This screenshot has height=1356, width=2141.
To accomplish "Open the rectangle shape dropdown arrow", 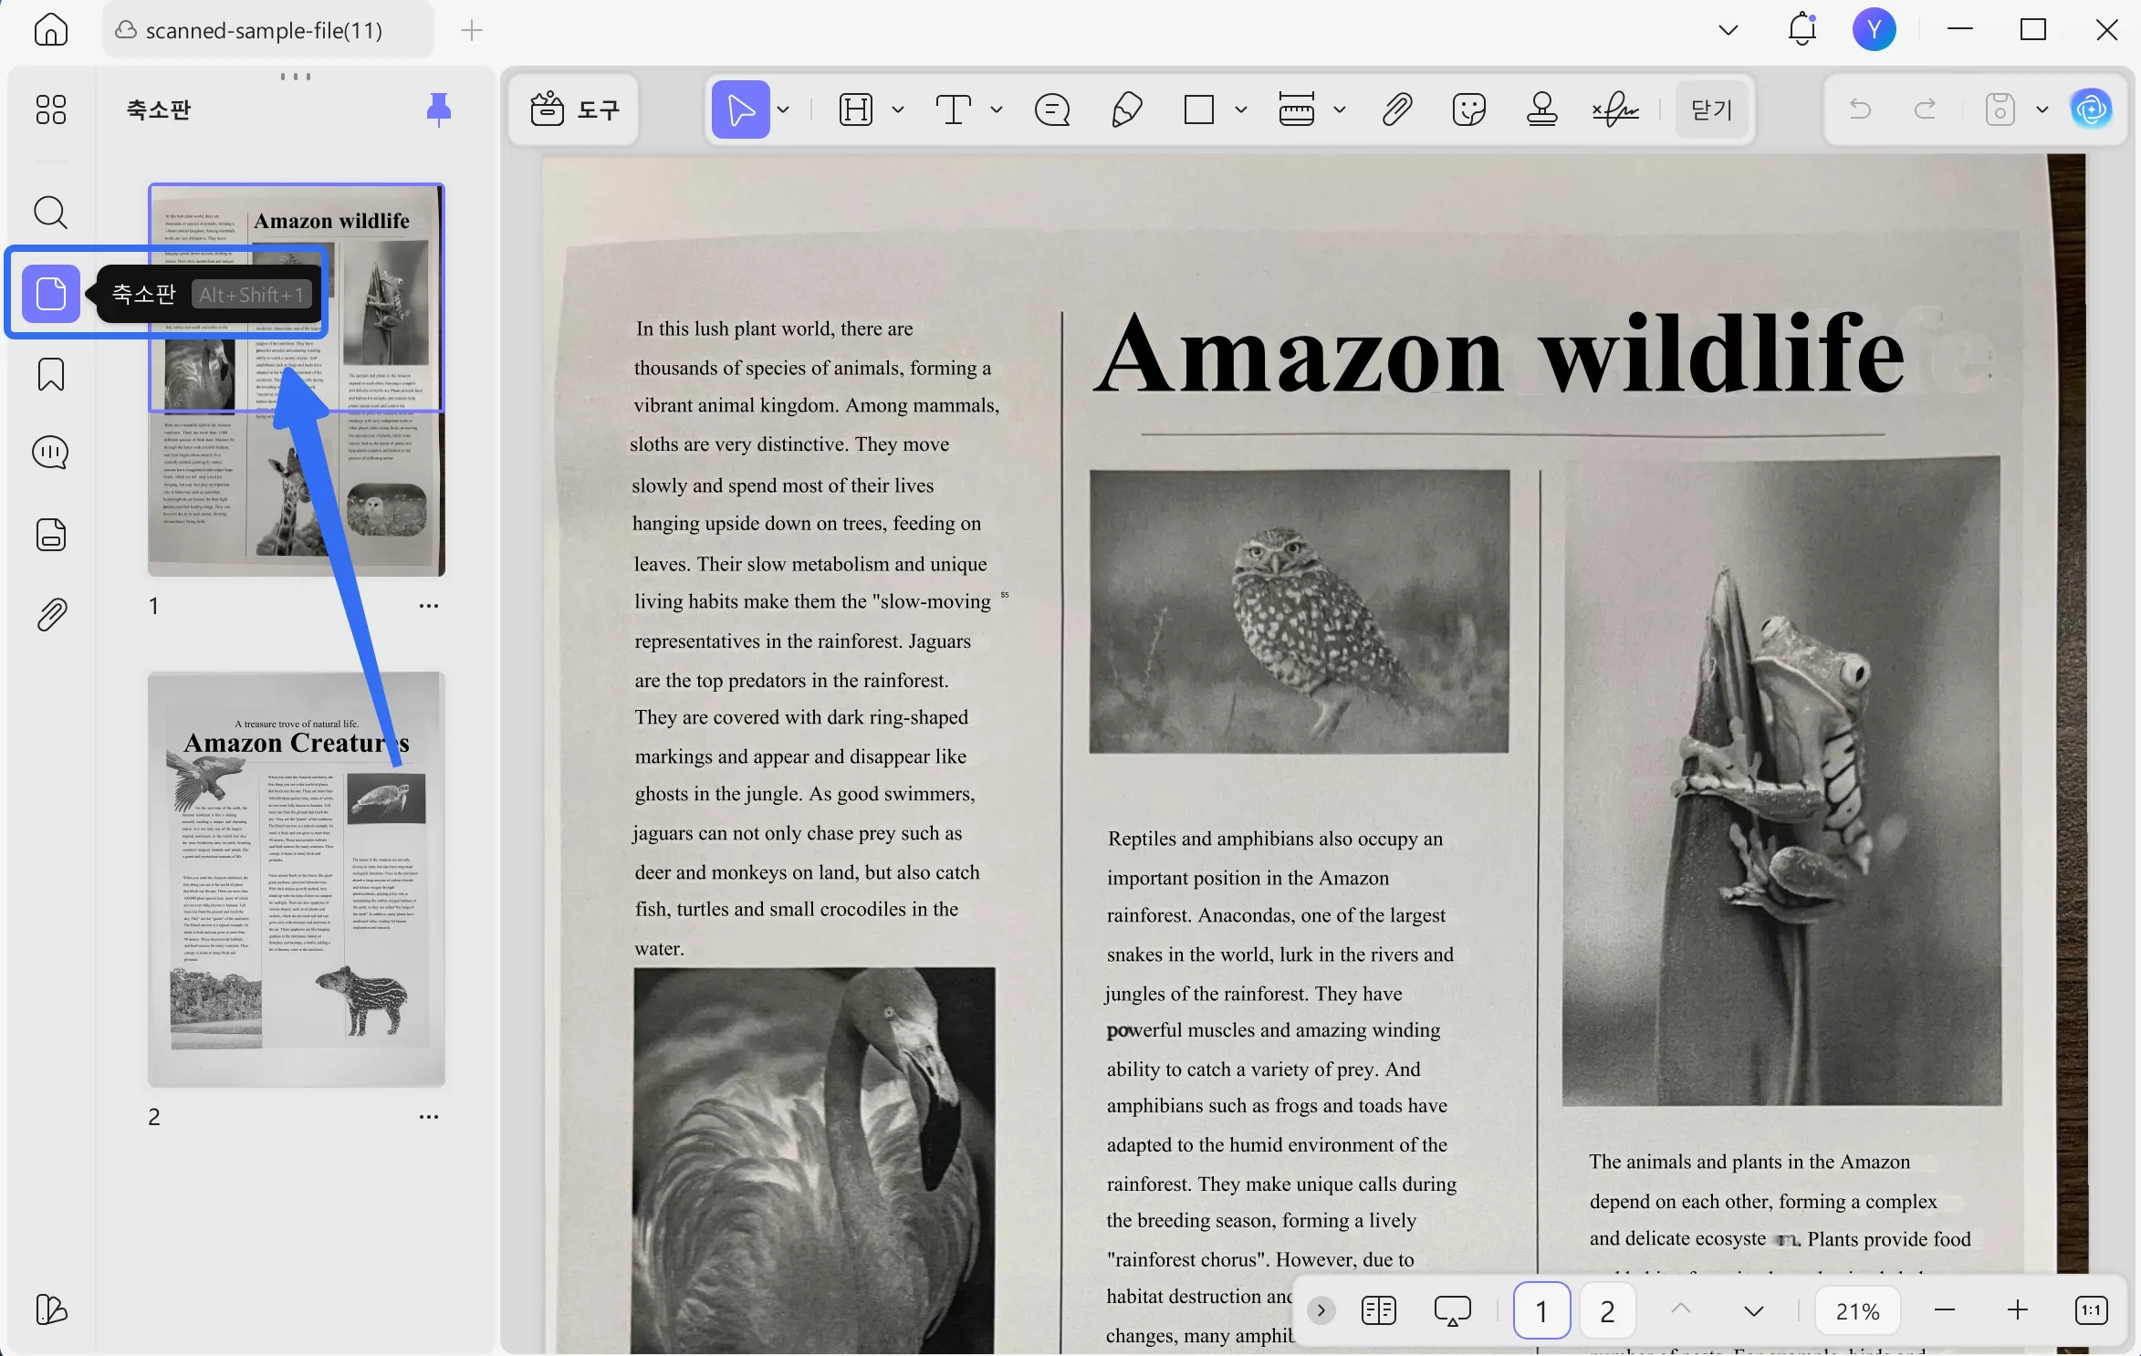I will click(x=1241, y=110).
